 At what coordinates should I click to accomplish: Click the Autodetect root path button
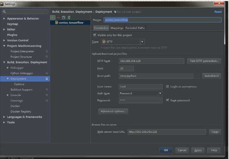click(212, 76)
